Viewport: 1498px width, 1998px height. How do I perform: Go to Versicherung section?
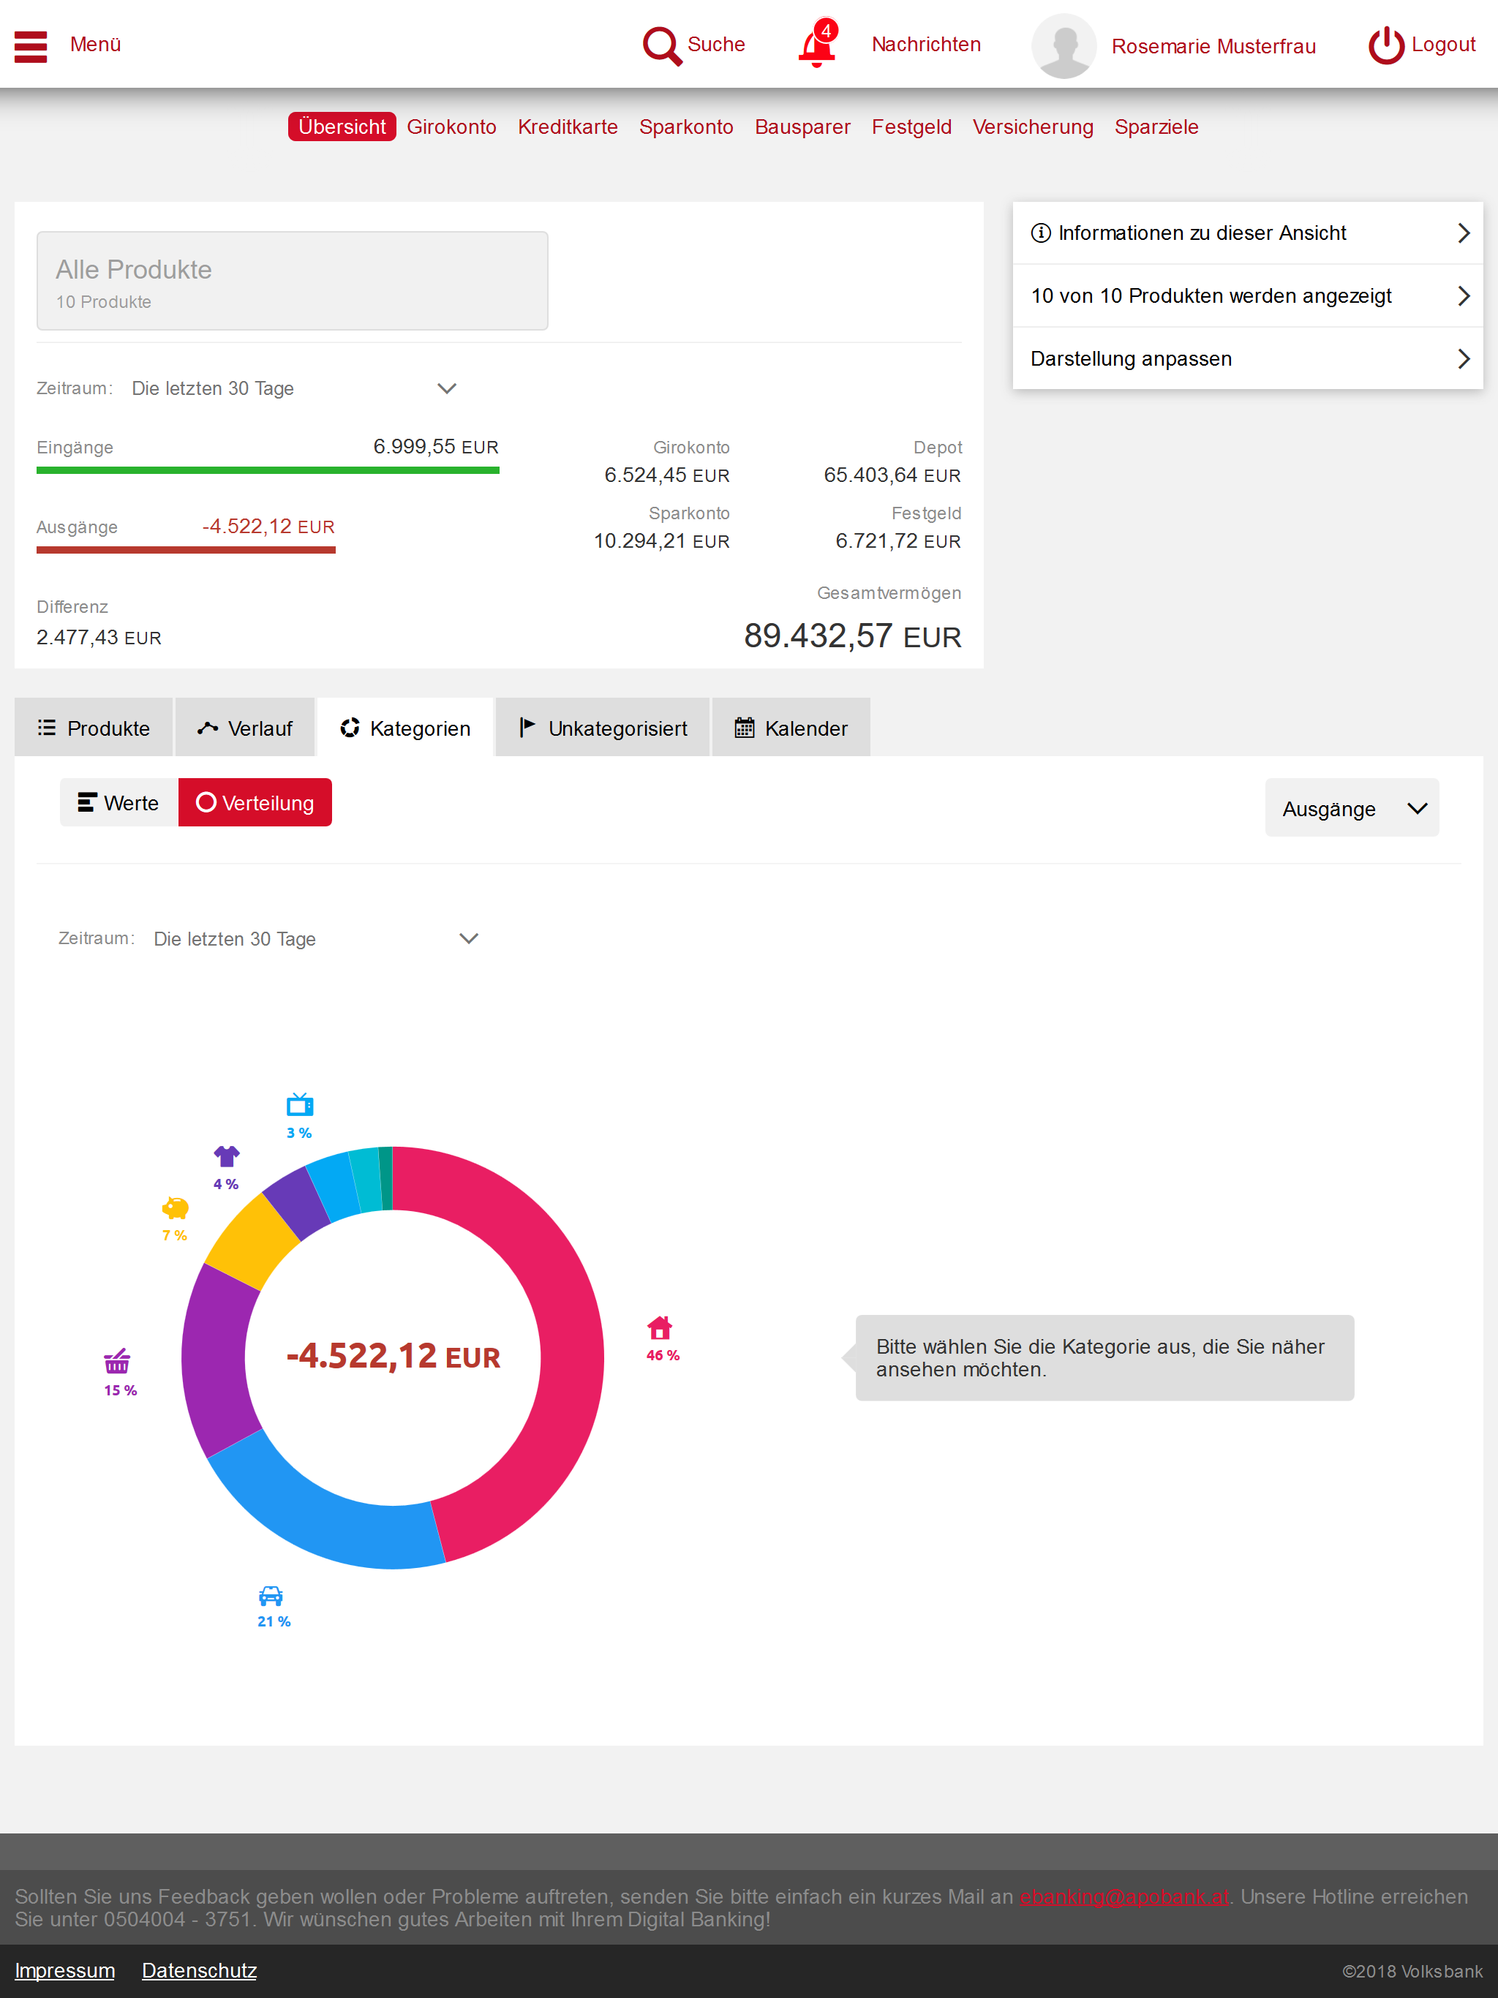pyautogui.click(x=1033, y=127)
